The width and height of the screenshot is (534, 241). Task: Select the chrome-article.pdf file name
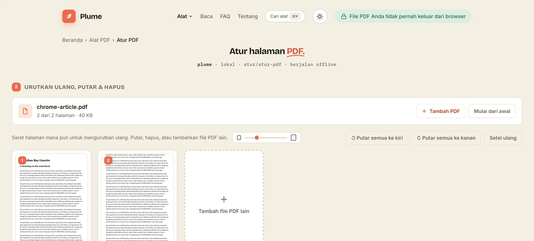point(62,107)
